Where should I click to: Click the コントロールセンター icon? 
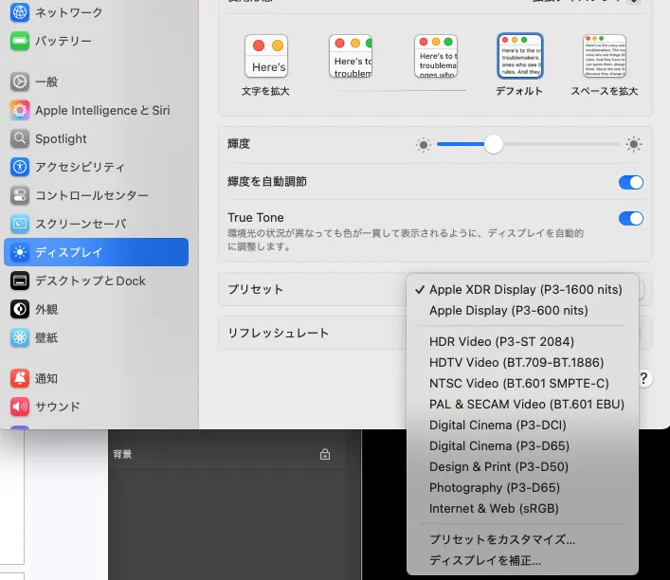pos(20,195)
